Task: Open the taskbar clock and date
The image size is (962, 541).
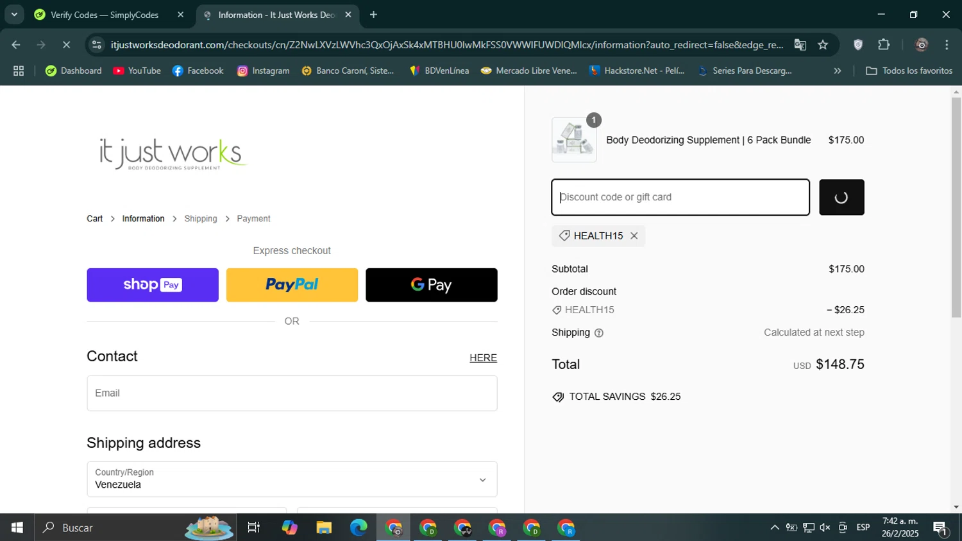Action: 900,528
